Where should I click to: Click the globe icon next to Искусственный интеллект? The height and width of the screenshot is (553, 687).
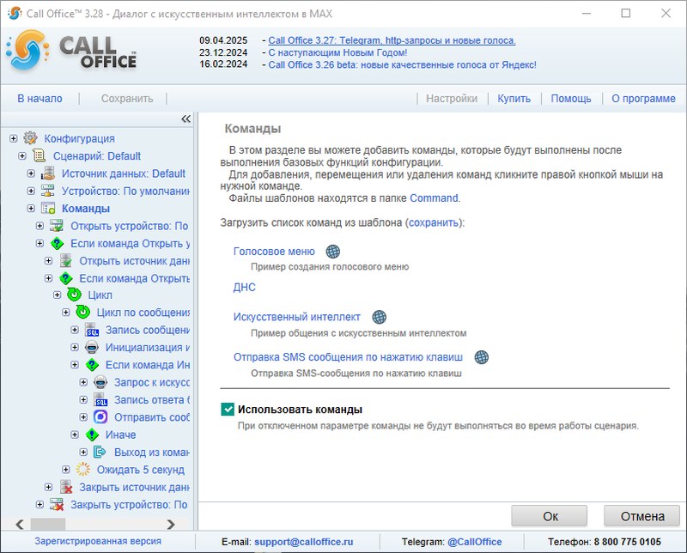click(379, 317)
